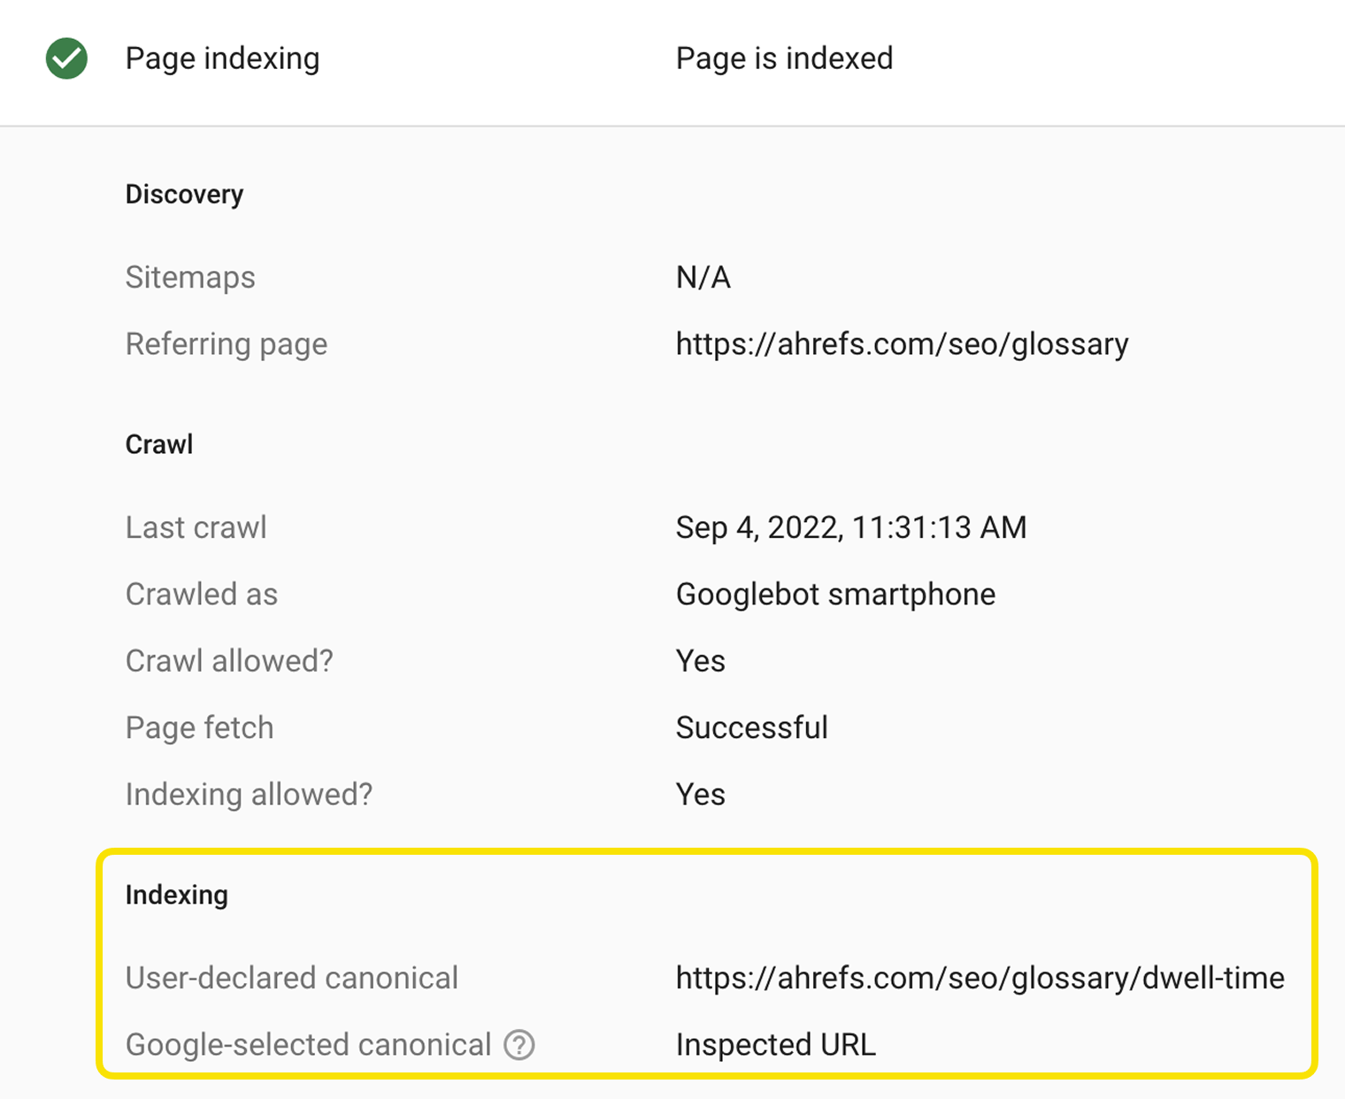Viewport: 1345px width, 1099px height.
Task: Click the Page fetch Successful value
Action: pyautogui.click(x=751, y=727)
